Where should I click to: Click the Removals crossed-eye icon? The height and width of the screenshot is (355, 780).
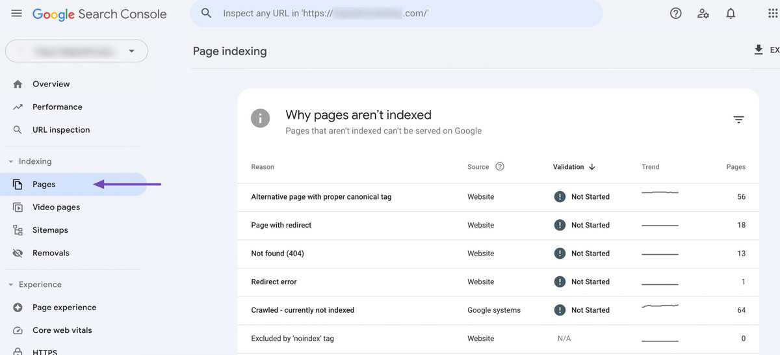click(x=18, y=253)
